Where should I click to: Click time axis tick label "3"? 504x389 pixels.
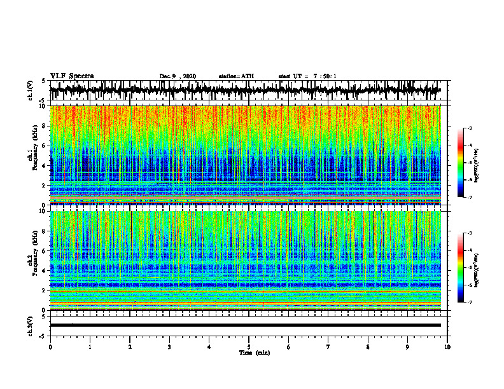169,347
